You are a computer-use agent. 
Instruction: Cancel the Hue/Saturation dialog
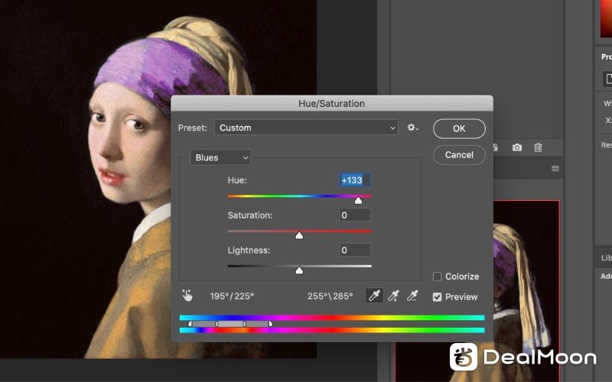459,155
